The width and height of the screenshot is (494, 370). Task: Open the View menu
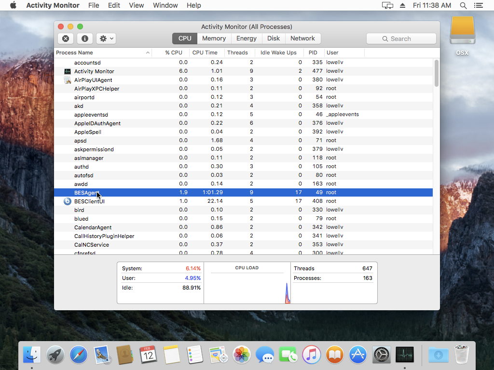(137, 5)
